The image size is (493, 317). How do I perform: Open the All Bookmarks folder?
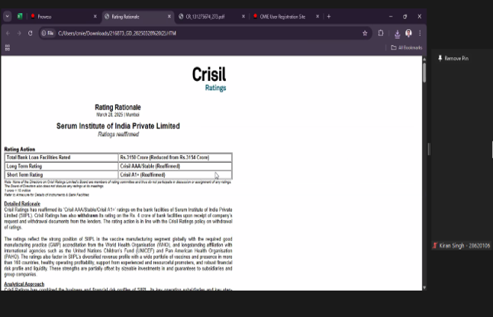(406, 47)
